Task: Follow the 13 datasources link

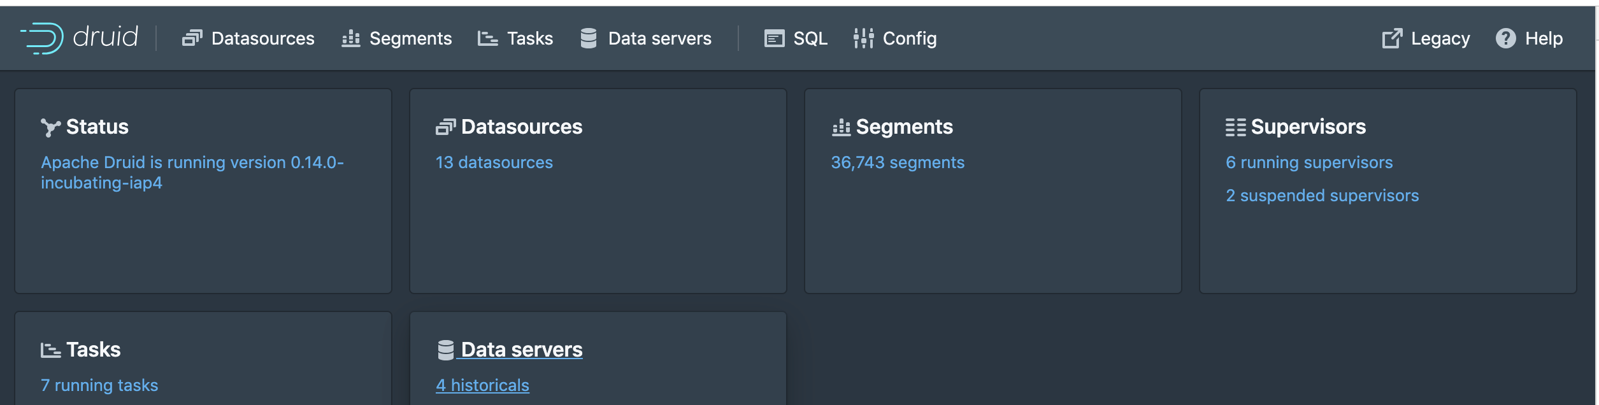Action: [494, 162]
